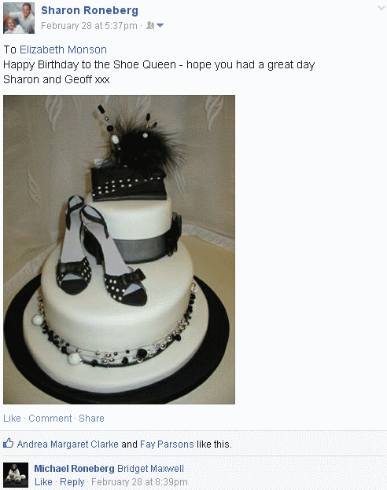Open the February 28 at 5:37pm timestamp
Image resolution: width=387 pixels, height=490 pixels.
(89, 26)
